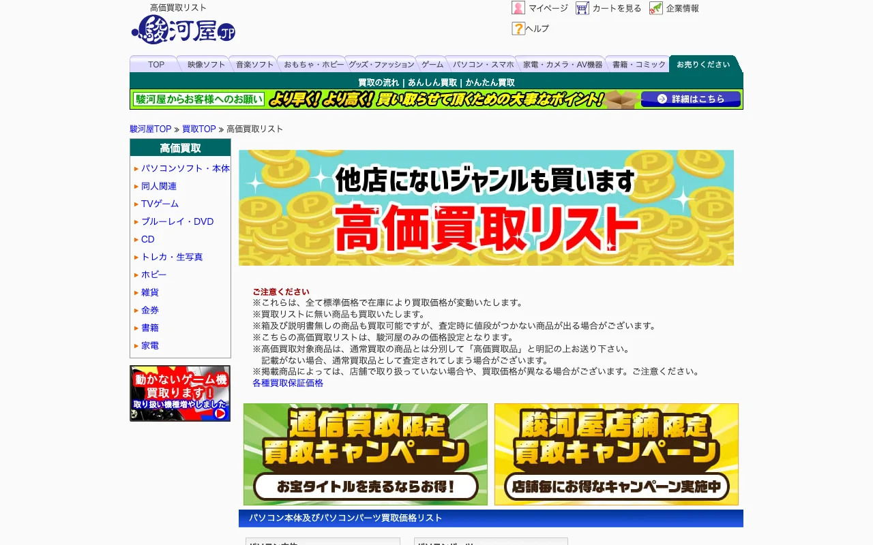Select the 家電・カメラ・AV機器 tab
Screen dimensions: 873x545
(563, 64)
